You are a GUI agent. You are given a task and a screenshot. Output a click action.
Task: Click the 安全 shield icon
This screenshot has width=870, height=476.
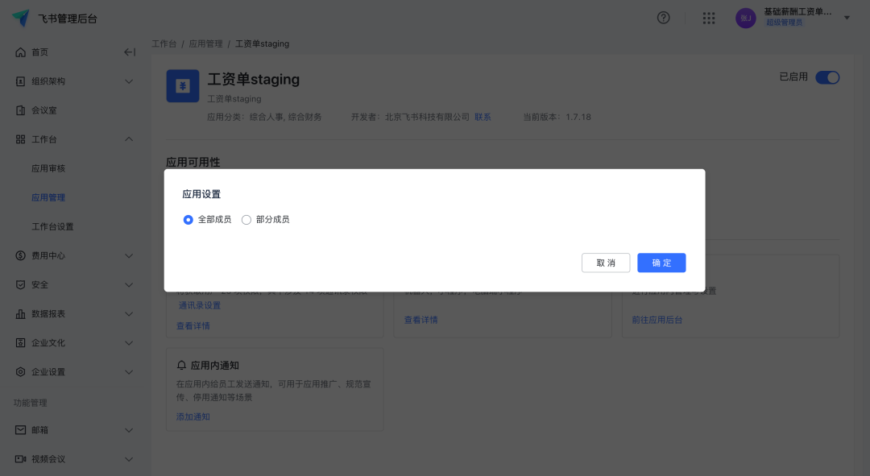20,284
